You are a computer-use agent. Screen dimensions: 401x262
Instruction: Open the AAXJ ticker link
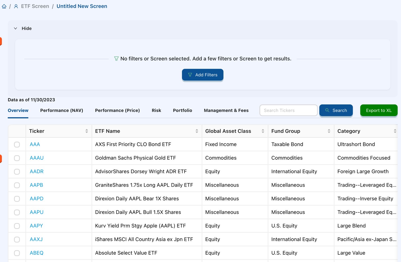pos(36,239)
